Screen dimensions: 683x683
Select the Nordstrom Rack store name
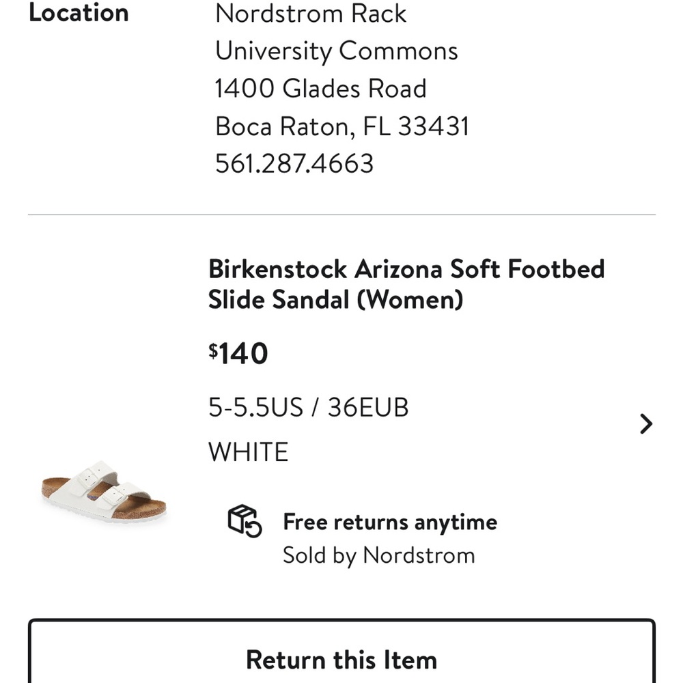click(x=311, y=14)
